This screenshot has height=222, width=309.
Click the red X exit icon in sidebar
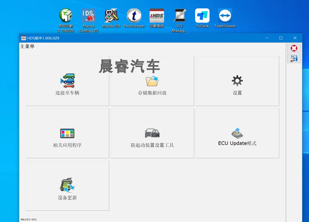pyautogui.click(x=294, y=48)
